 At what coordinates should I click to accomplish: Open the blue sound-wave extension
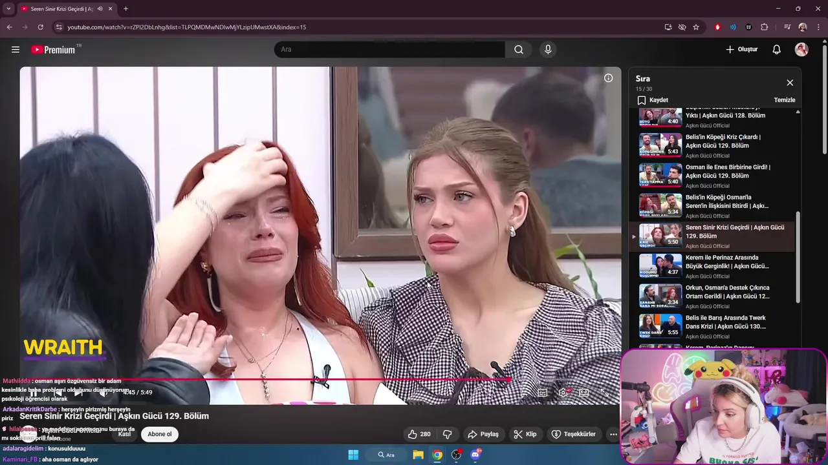733,27
